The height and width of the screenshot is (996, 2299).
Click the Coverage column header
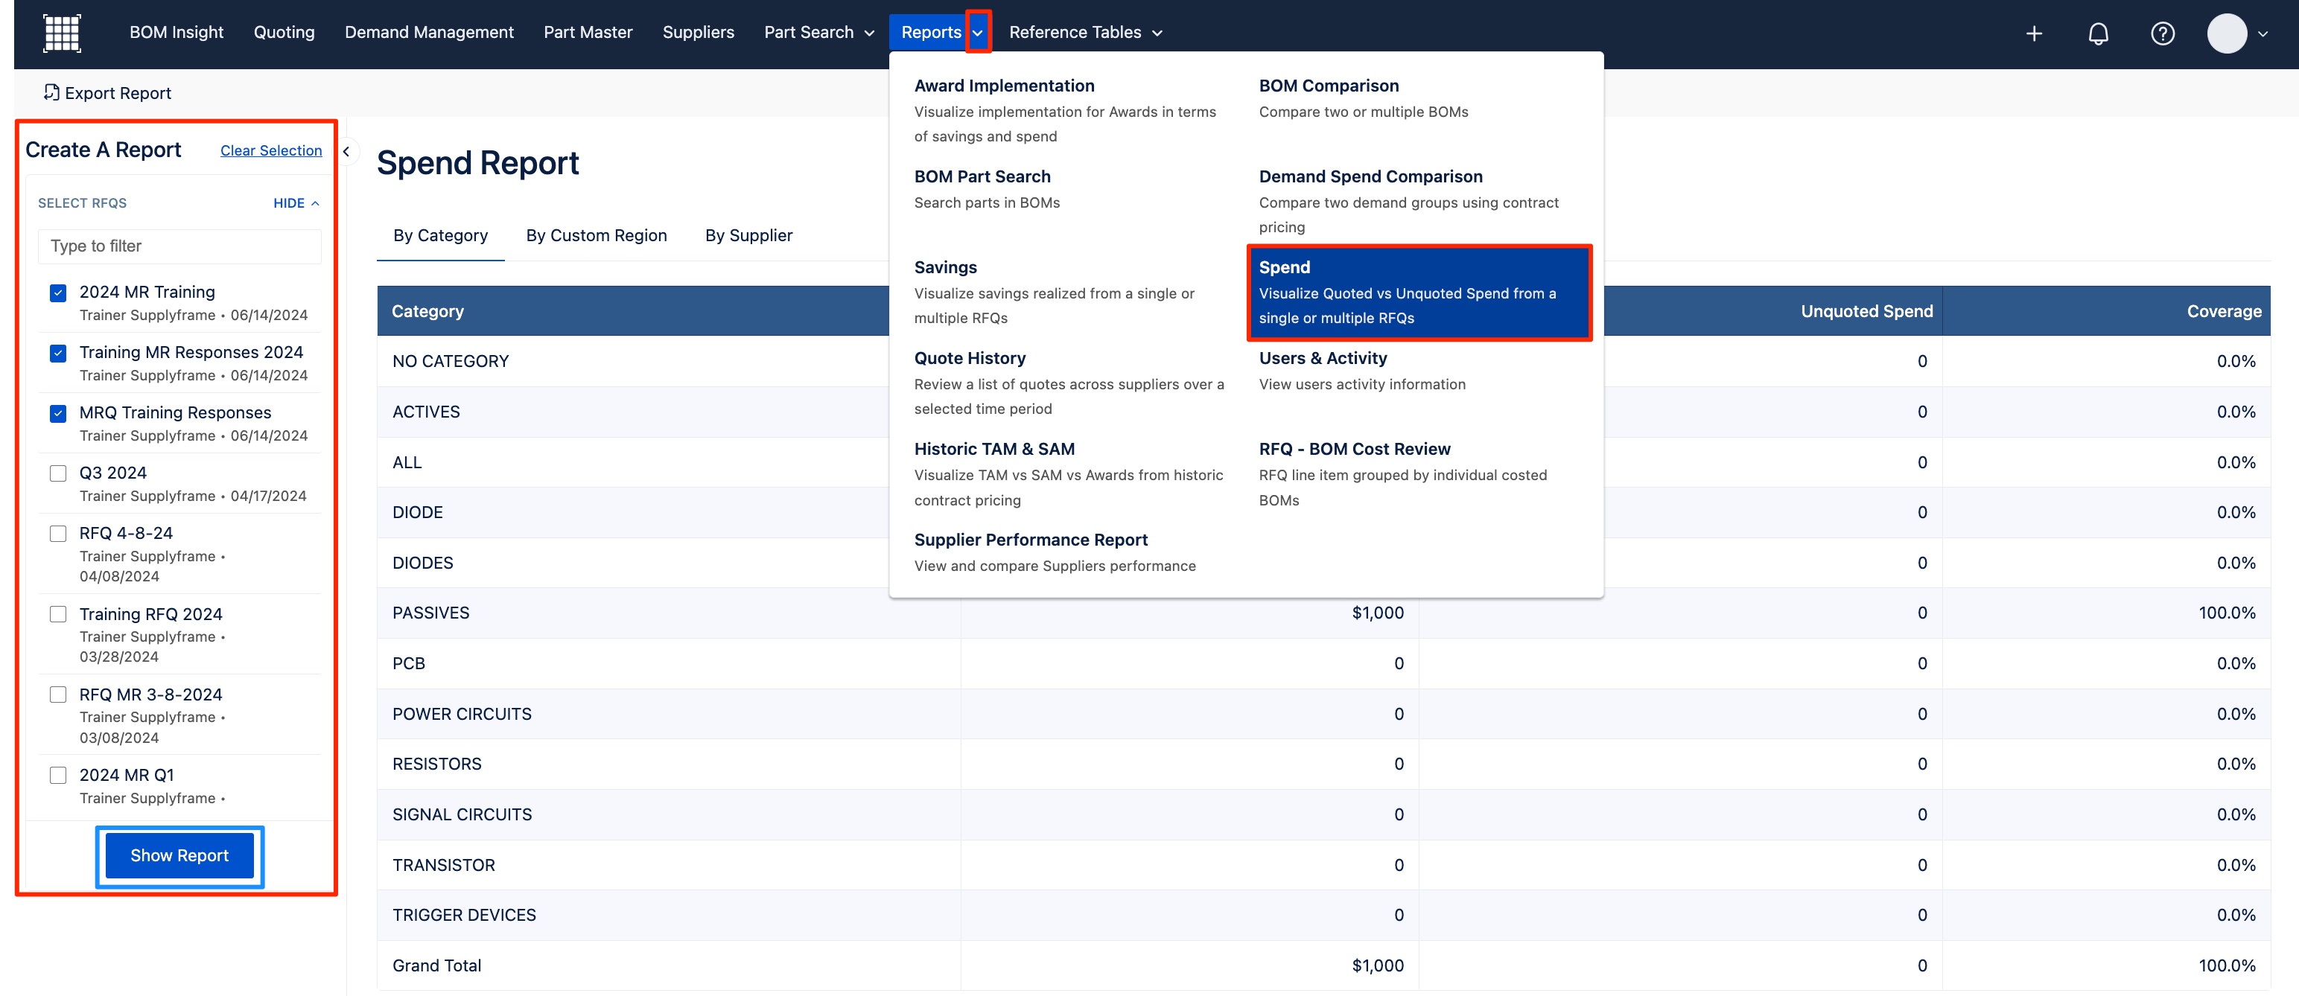pyautogui.click(x=2223, y=312)
